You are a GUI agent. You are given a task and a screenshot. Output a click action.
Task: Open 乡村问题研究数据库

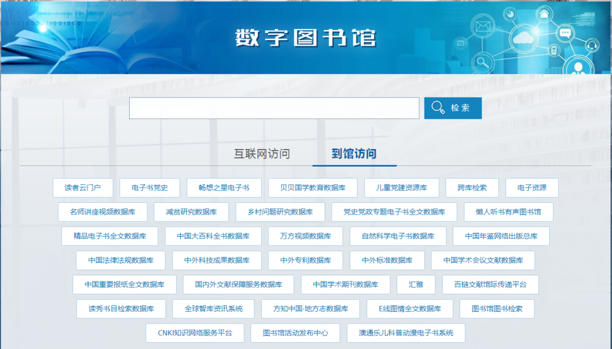click(280, 212)
